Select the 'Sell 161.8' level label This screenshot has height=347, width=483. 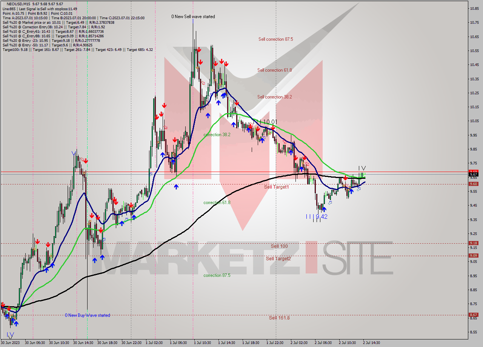[x=279, y=318]
